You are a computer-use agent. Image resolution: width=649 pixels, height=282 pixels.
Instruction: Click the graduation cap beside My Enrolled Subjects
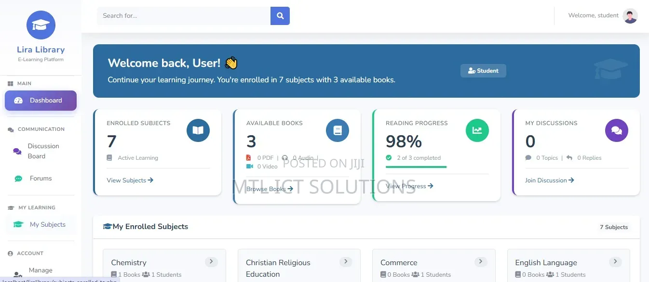pos(108,227)
